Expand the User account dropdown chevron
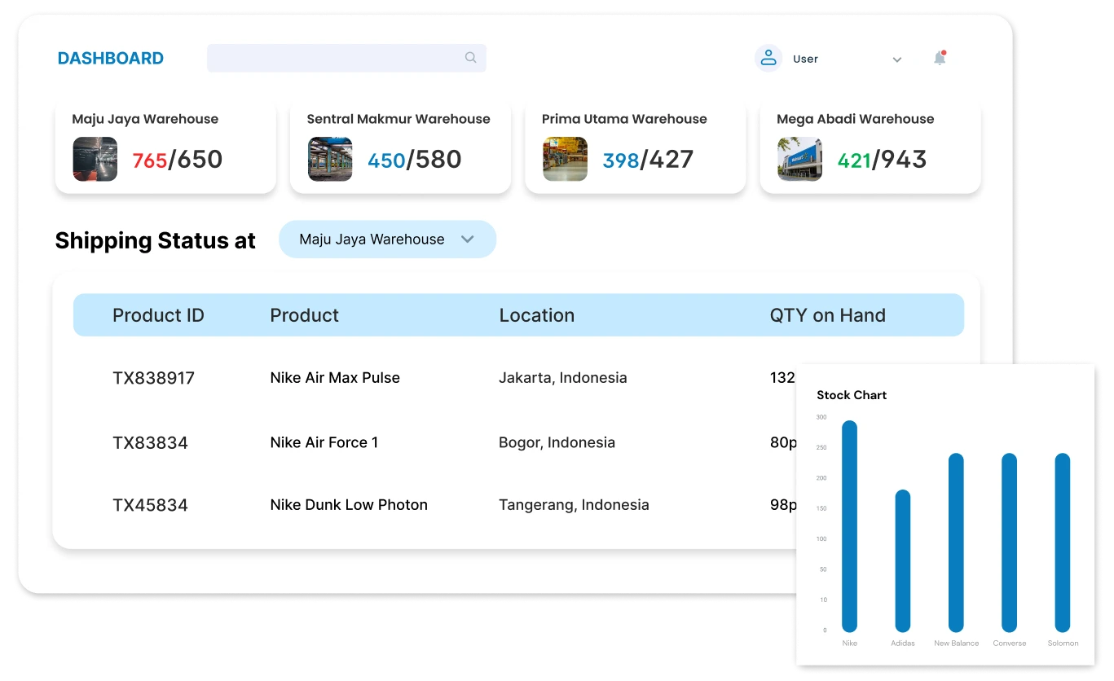 pos(896,59)
